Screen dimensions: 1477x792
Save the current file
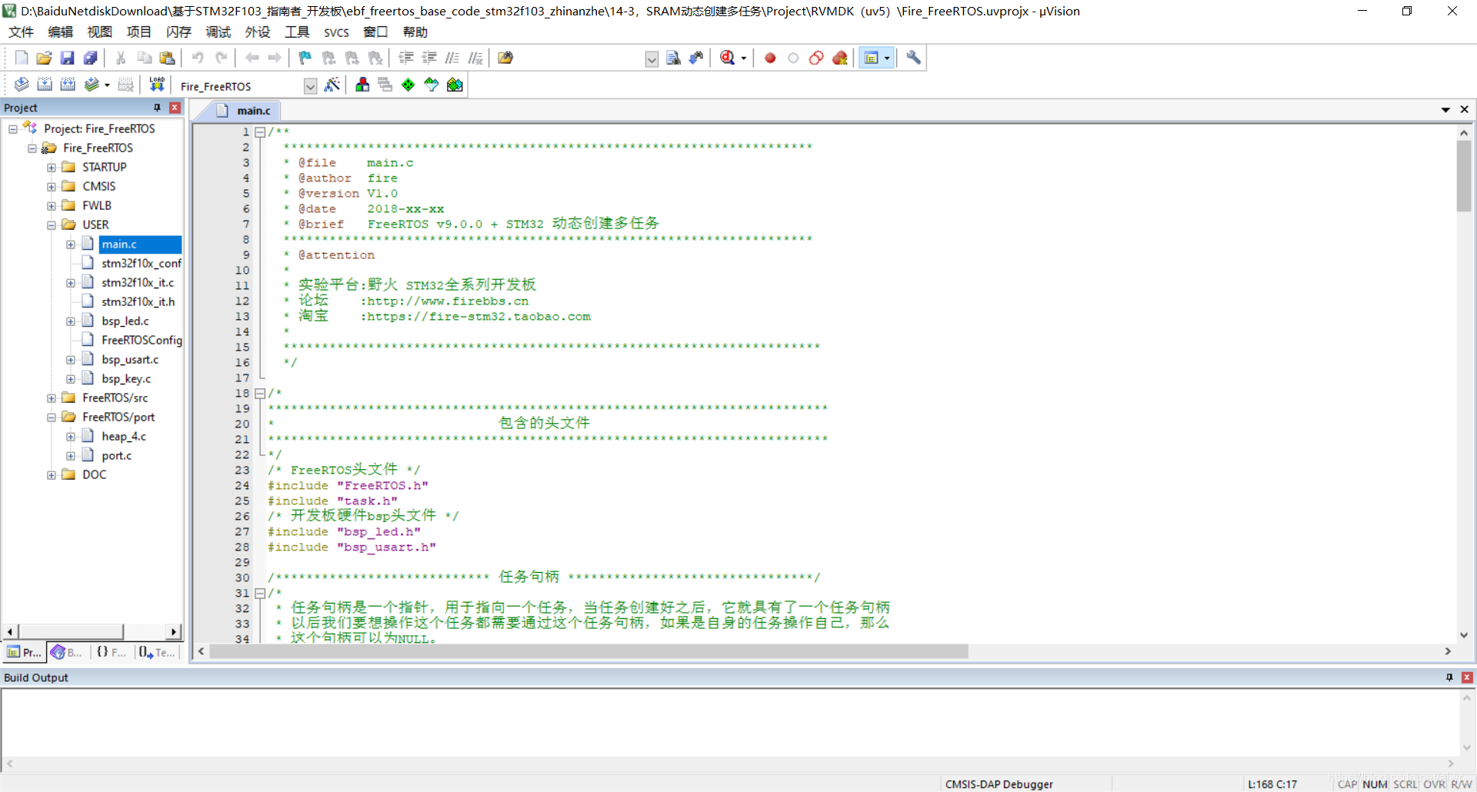[68, 58]
